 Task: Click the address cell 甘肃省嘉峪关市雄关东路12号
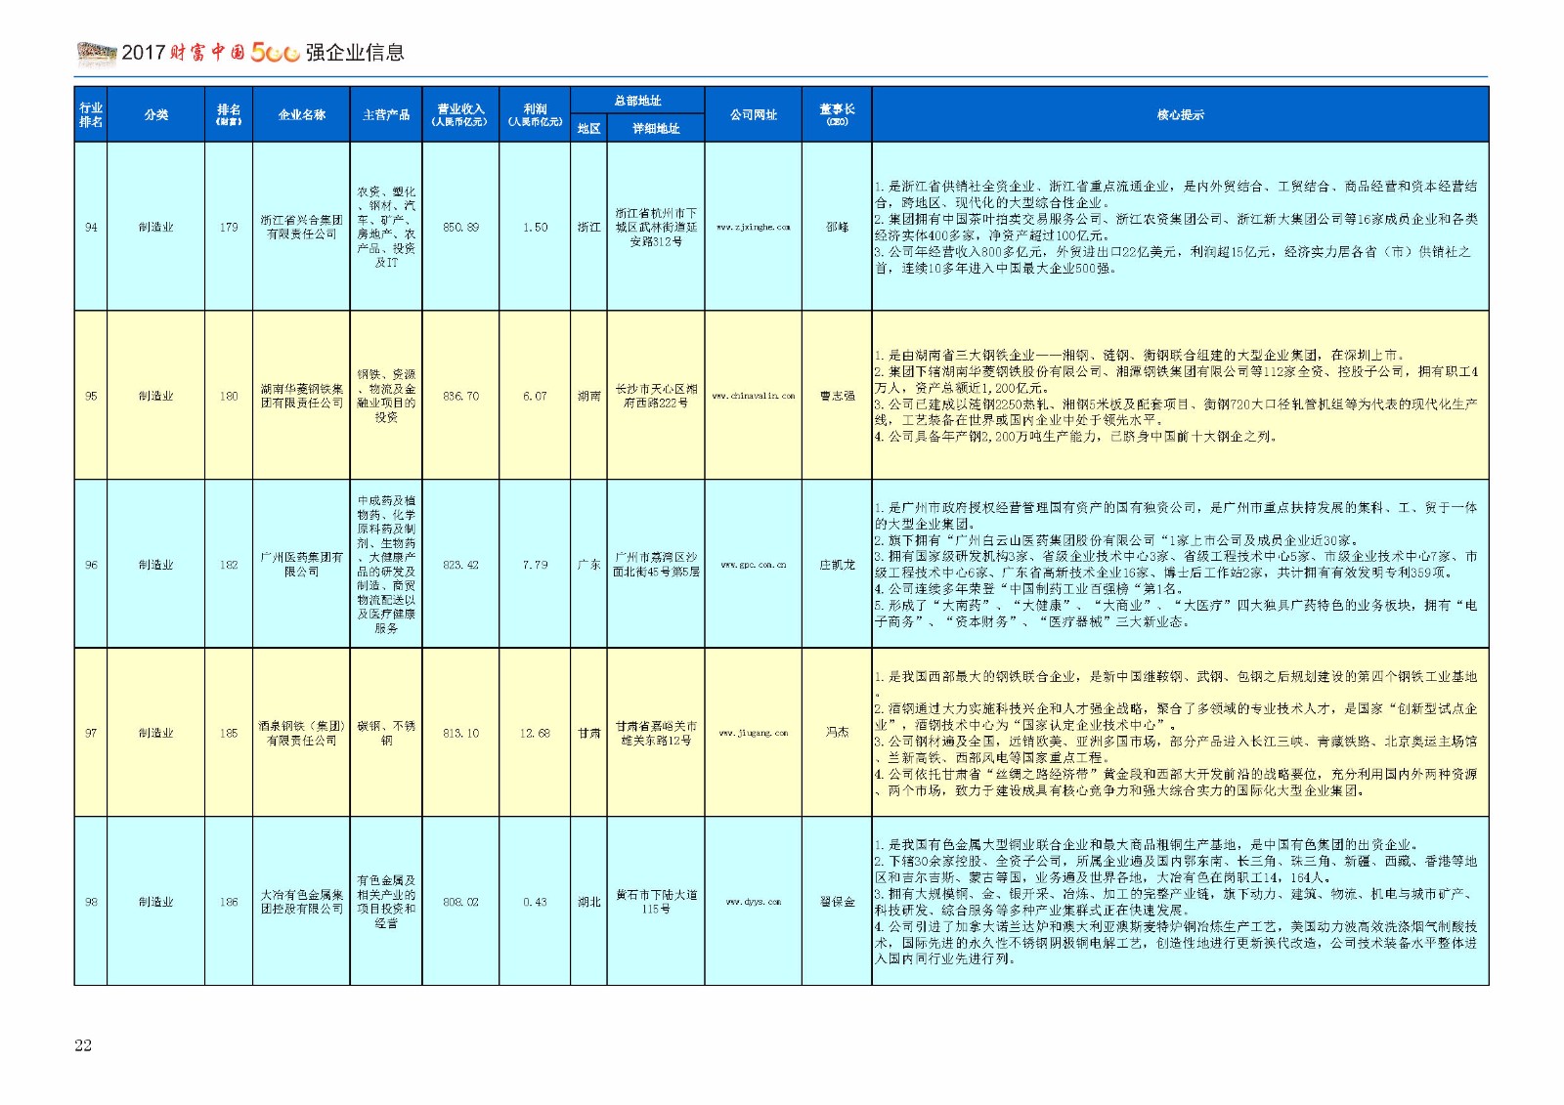[x=656, y=733]
